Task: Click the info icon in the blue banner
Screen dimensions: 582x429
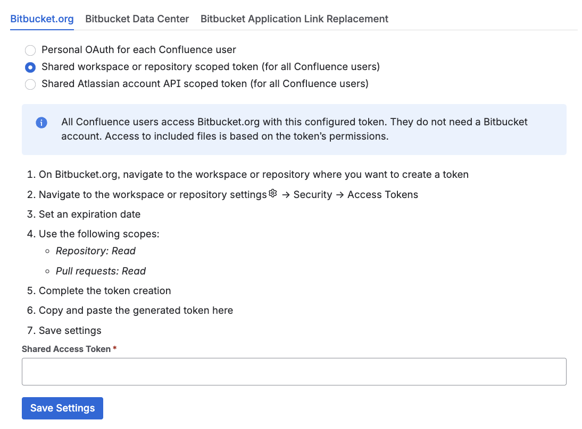Action: point(41,122)
